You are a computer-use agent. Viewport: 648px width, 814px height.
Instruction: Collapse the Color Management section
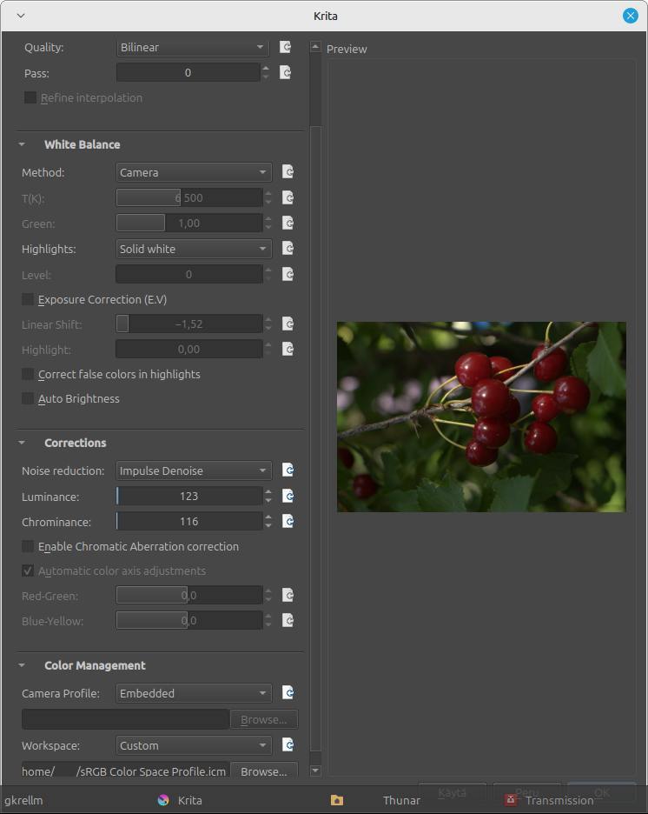pyautogui.click(x=22, y=665)
